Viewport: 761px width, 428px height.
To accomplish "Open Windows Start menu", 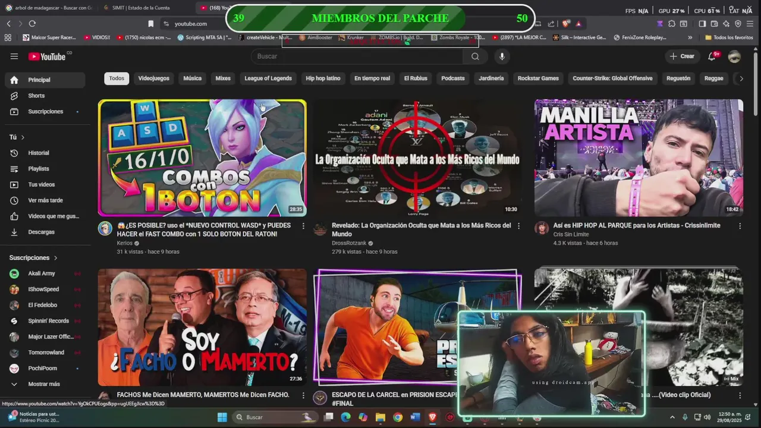I will tap(222, 417).
